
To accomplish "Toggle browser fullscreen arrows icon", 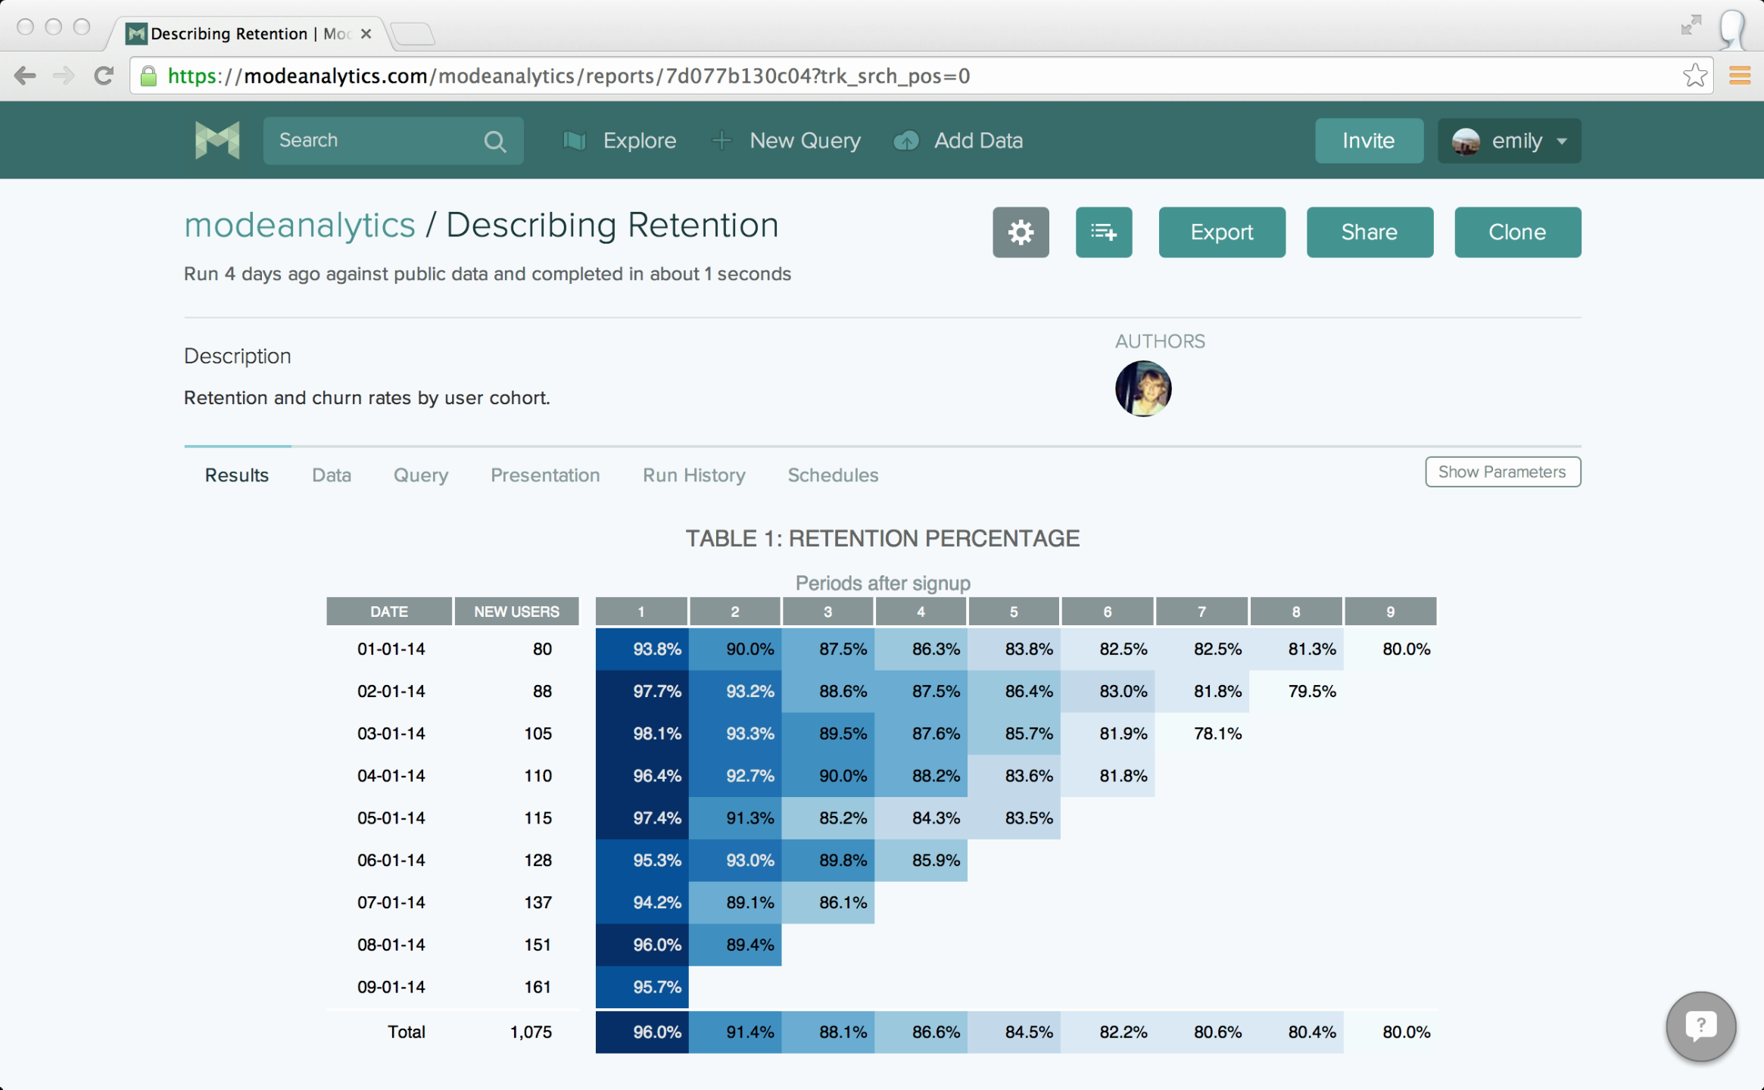I will [1691, 25].
